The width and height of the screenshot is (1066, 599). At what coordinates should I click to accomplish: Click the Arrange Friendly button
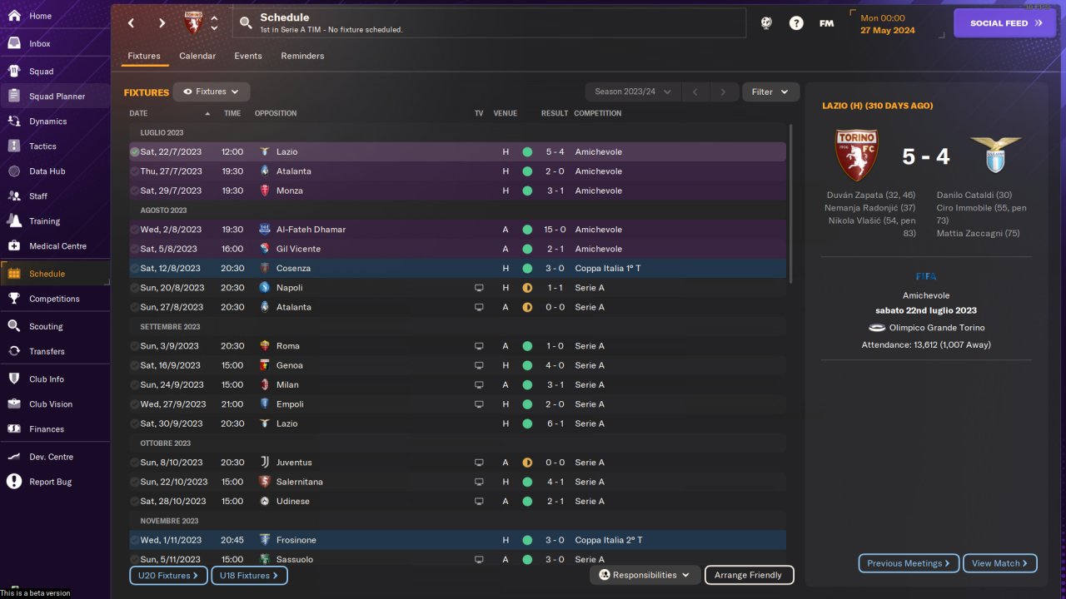749,575
